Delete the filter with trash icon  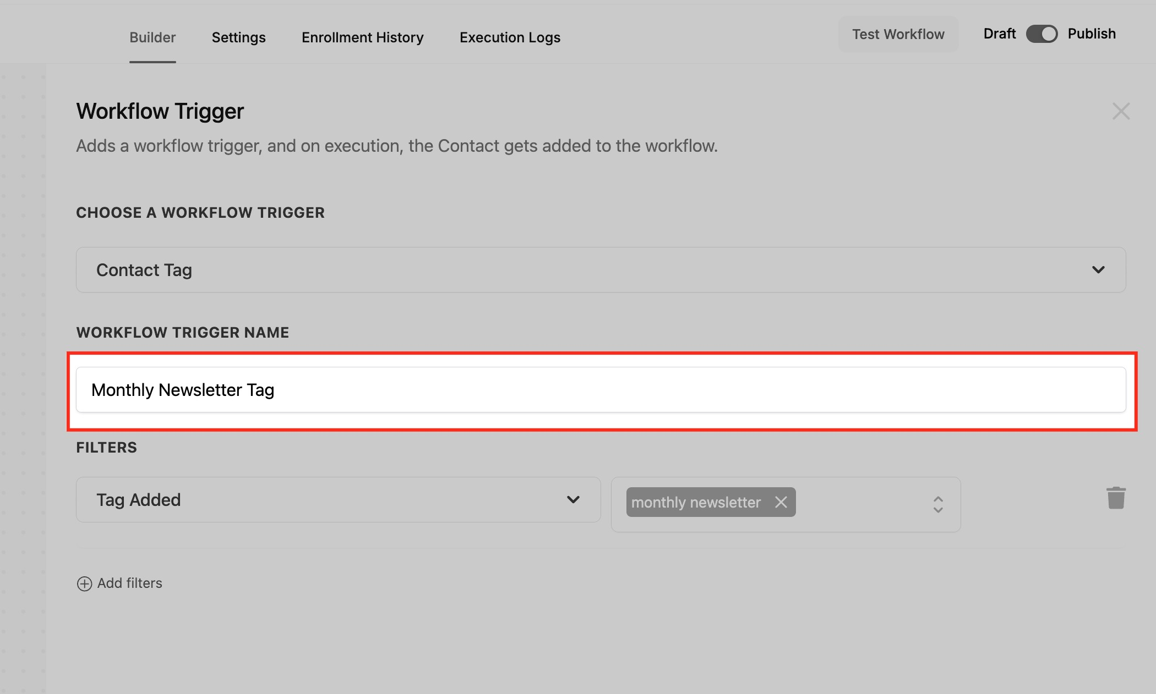[1116, 498]
